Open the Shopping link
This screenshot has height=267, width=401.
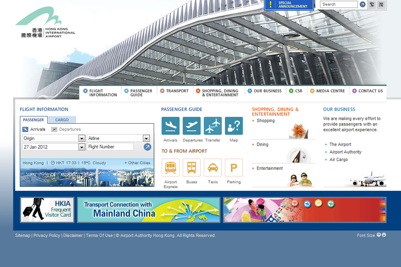tap(266, 121)
